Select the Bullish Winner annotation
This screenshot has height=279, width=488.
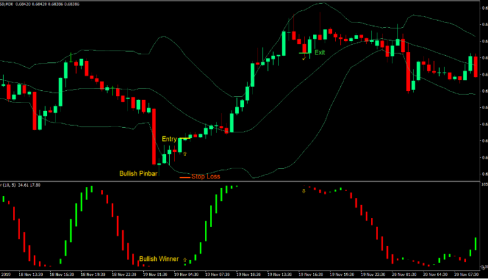(159, 259)
